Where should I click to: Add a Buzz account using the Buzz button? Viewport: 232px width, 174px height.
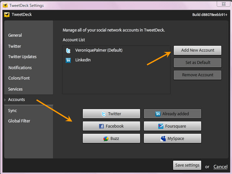point(111,138)
